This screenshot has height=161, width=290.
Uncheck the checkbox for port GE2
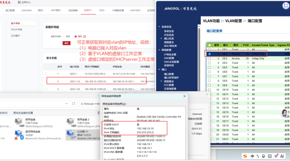[210, 54]
